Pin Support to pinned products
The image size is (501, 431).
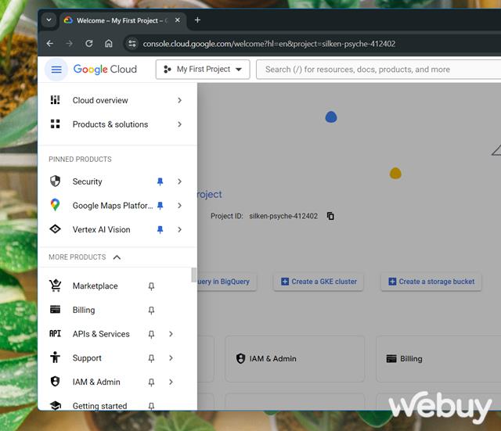[x=151, y=358]
